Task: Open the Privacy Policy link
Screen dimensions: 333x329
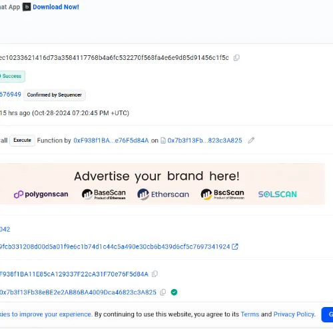Action: pos(294,314)
